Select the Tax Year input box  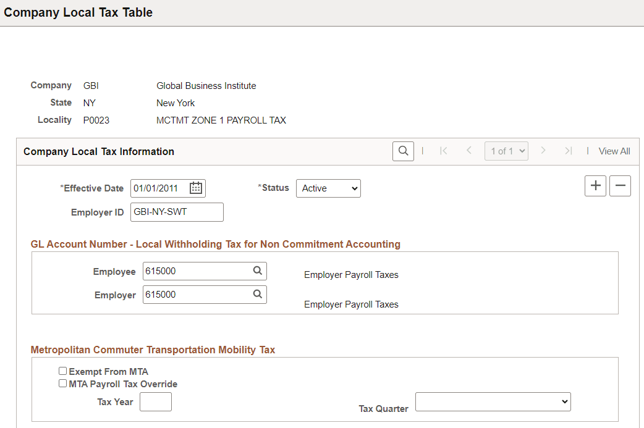[x=155, y=401]
